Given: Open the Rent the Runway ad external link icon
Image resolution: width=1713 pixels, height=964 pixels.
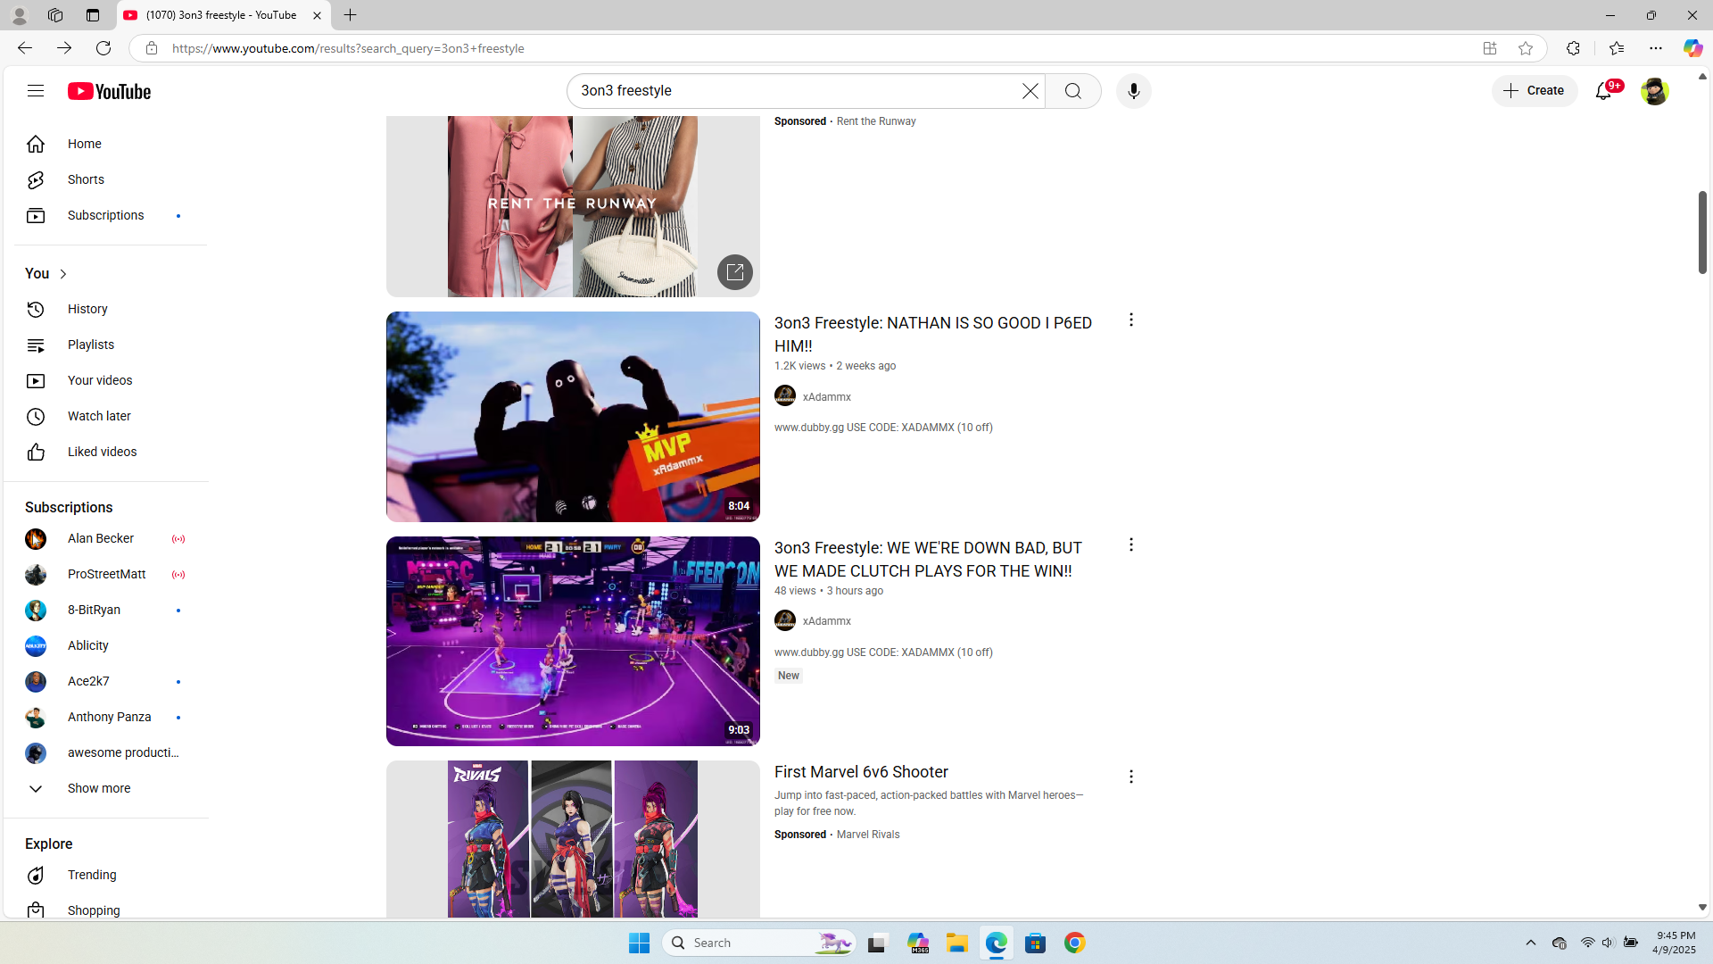Looking at the screenshot, I should 735,272.
